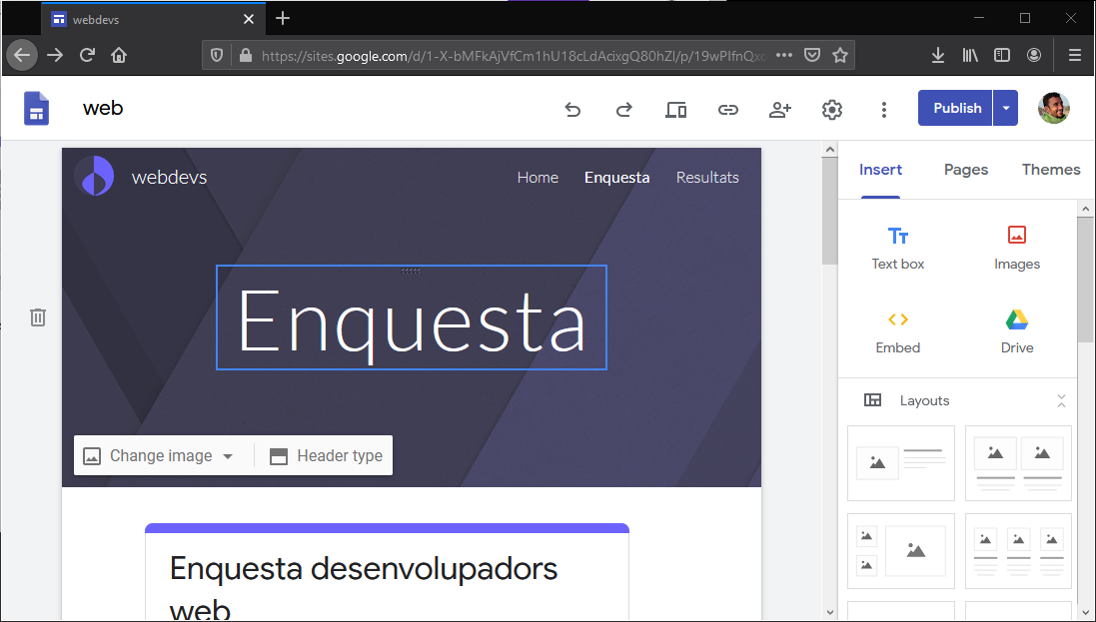Delete the header using trash icon

(x=38, y=317)
